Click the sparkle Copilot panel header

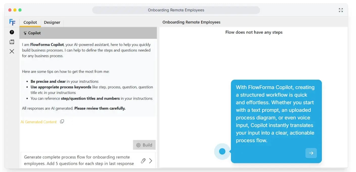32,33
